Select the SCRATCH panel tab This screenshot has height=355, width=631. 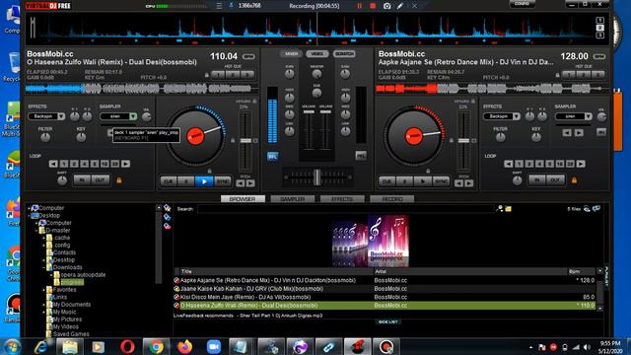pyautogui.click(x=344, y=53)
